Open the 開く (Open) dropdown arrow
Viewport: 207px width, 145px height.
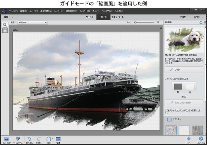coord(12,17)
